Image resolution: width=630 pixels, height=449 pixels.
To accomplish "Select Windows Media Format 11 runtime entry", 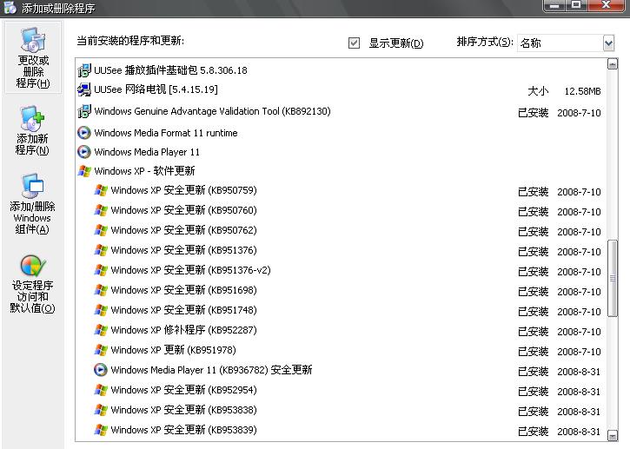I will click(x=165, y=133).
